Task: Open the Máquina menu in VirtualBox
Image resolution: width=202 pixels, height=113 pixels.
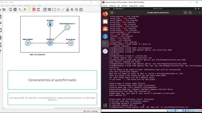Action: (x=113, y=6)
